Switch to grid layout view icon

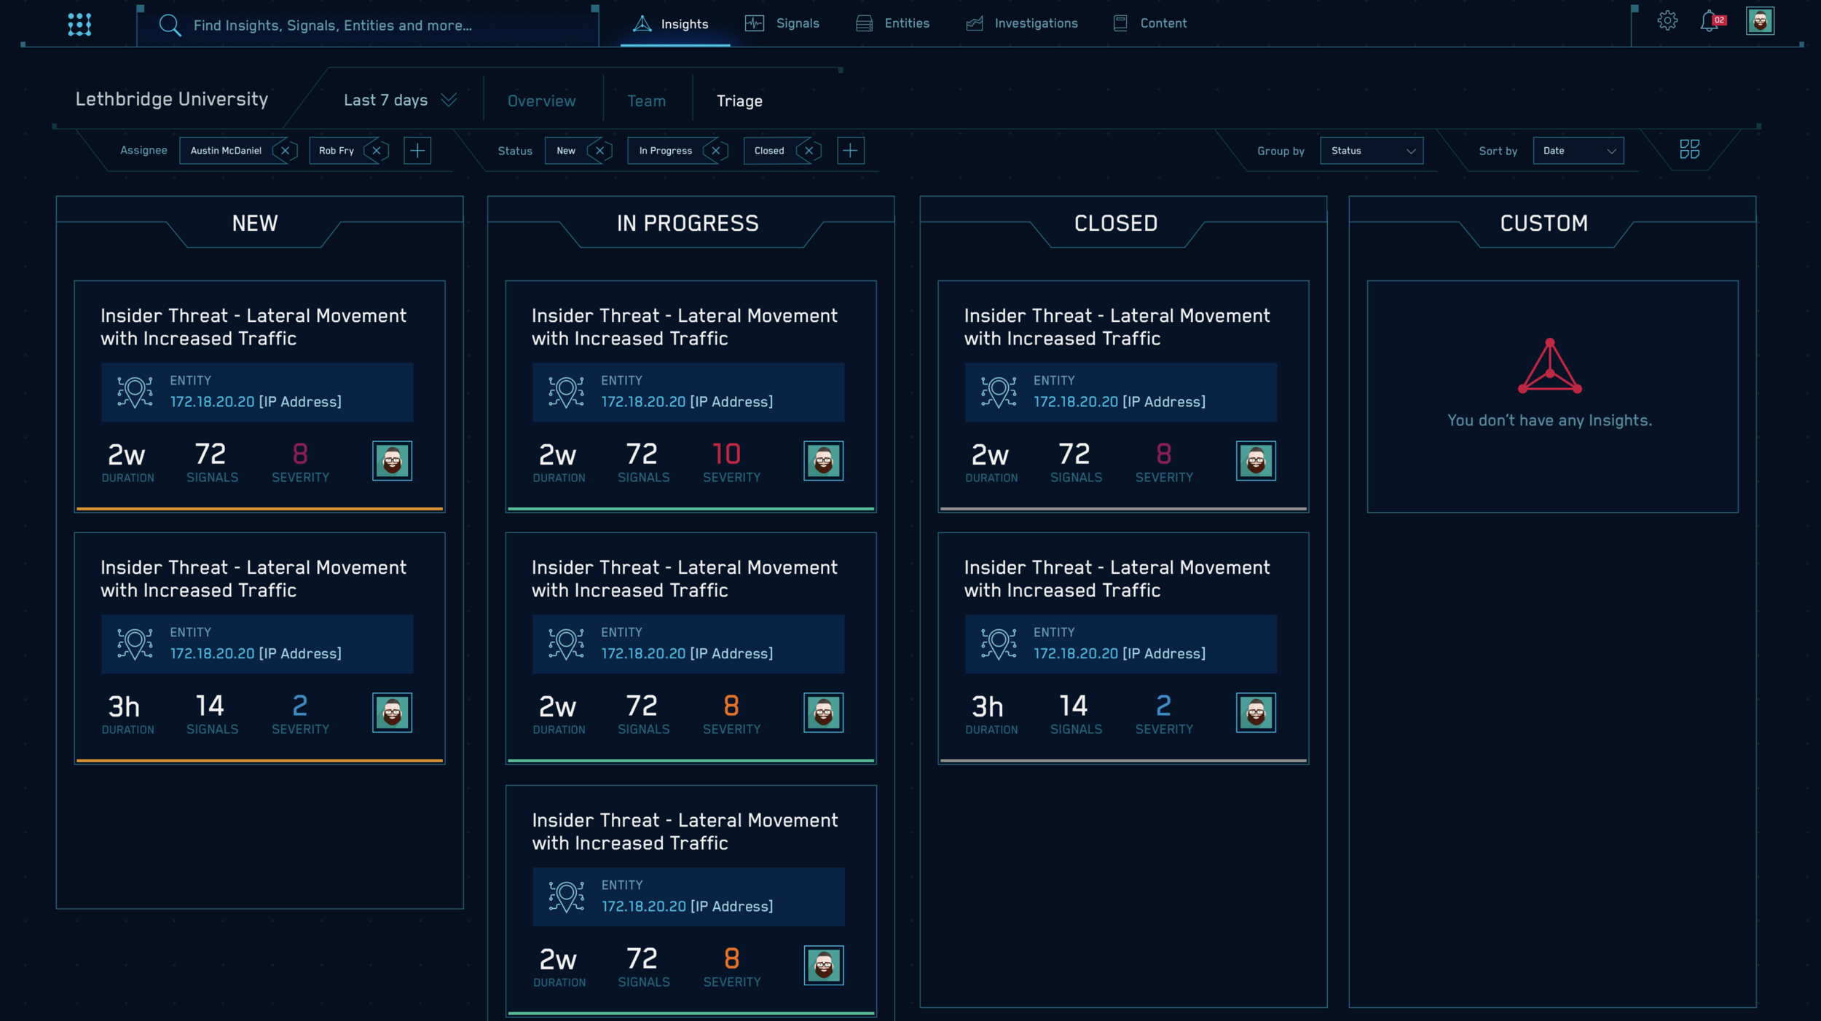point(1689,149)
